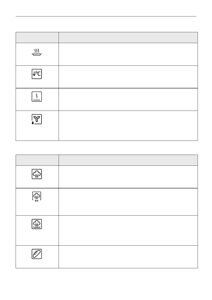The width and height of the screenshot is (212, 300).
Task: Select the plain steam cloud icon
Action: tap(37, 174)
